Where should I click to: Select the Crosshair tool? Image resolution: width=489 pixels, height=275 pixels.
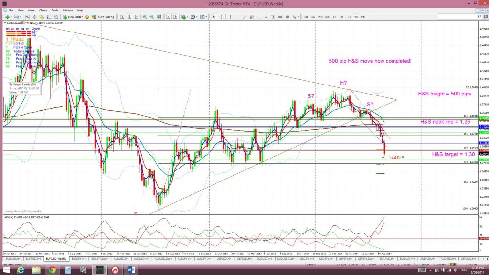(221, 17)
